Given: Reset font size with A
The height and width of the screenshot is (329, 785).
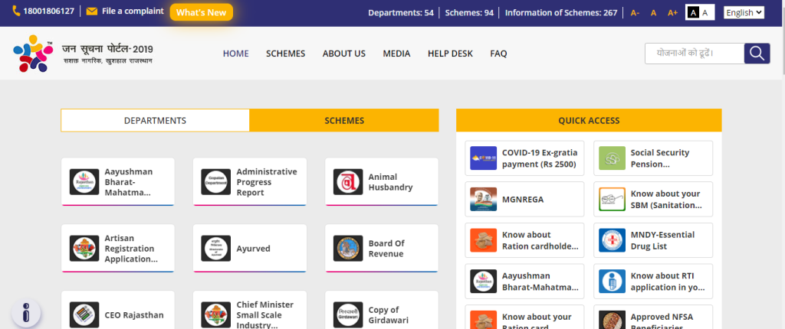Looking at the screenshot, I should coord(653,13).
